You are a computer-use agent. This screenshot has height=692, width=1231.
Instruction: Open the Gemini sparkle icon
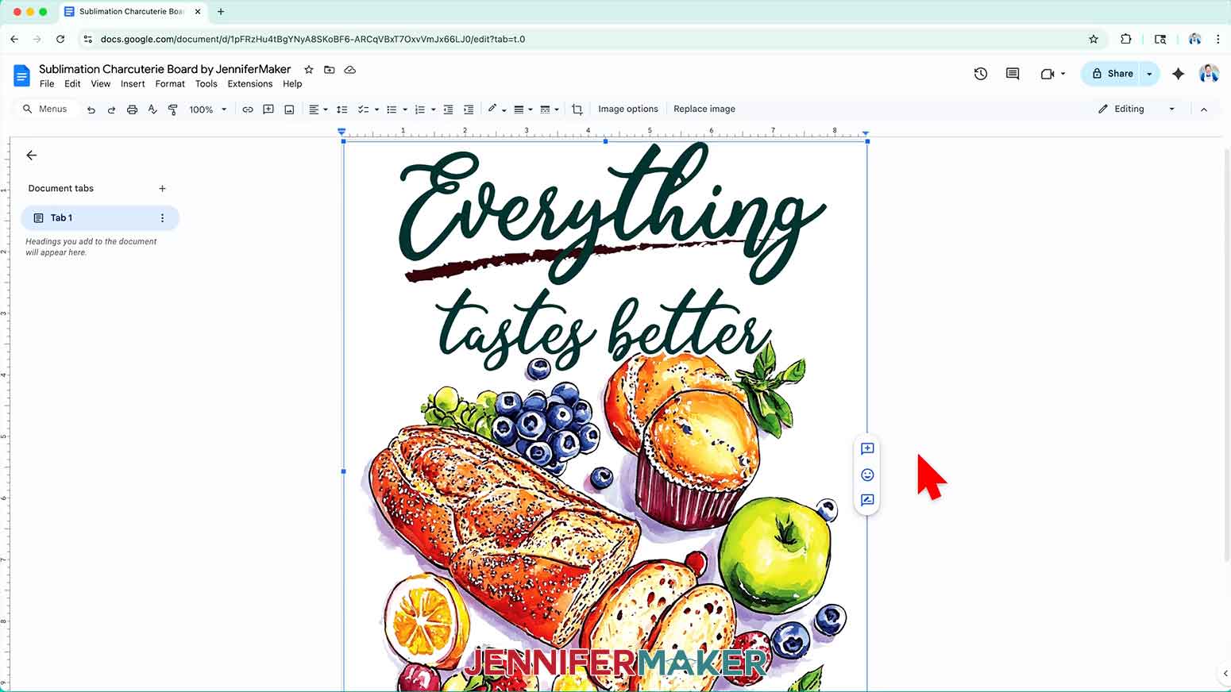pos(1179,74)
